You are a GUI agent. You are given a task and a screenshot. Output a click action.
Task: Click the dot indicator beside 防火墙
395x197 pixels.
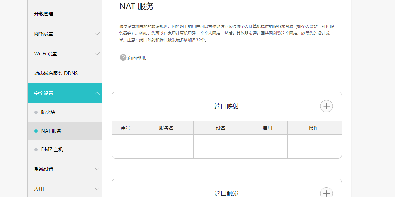(36, 112)
